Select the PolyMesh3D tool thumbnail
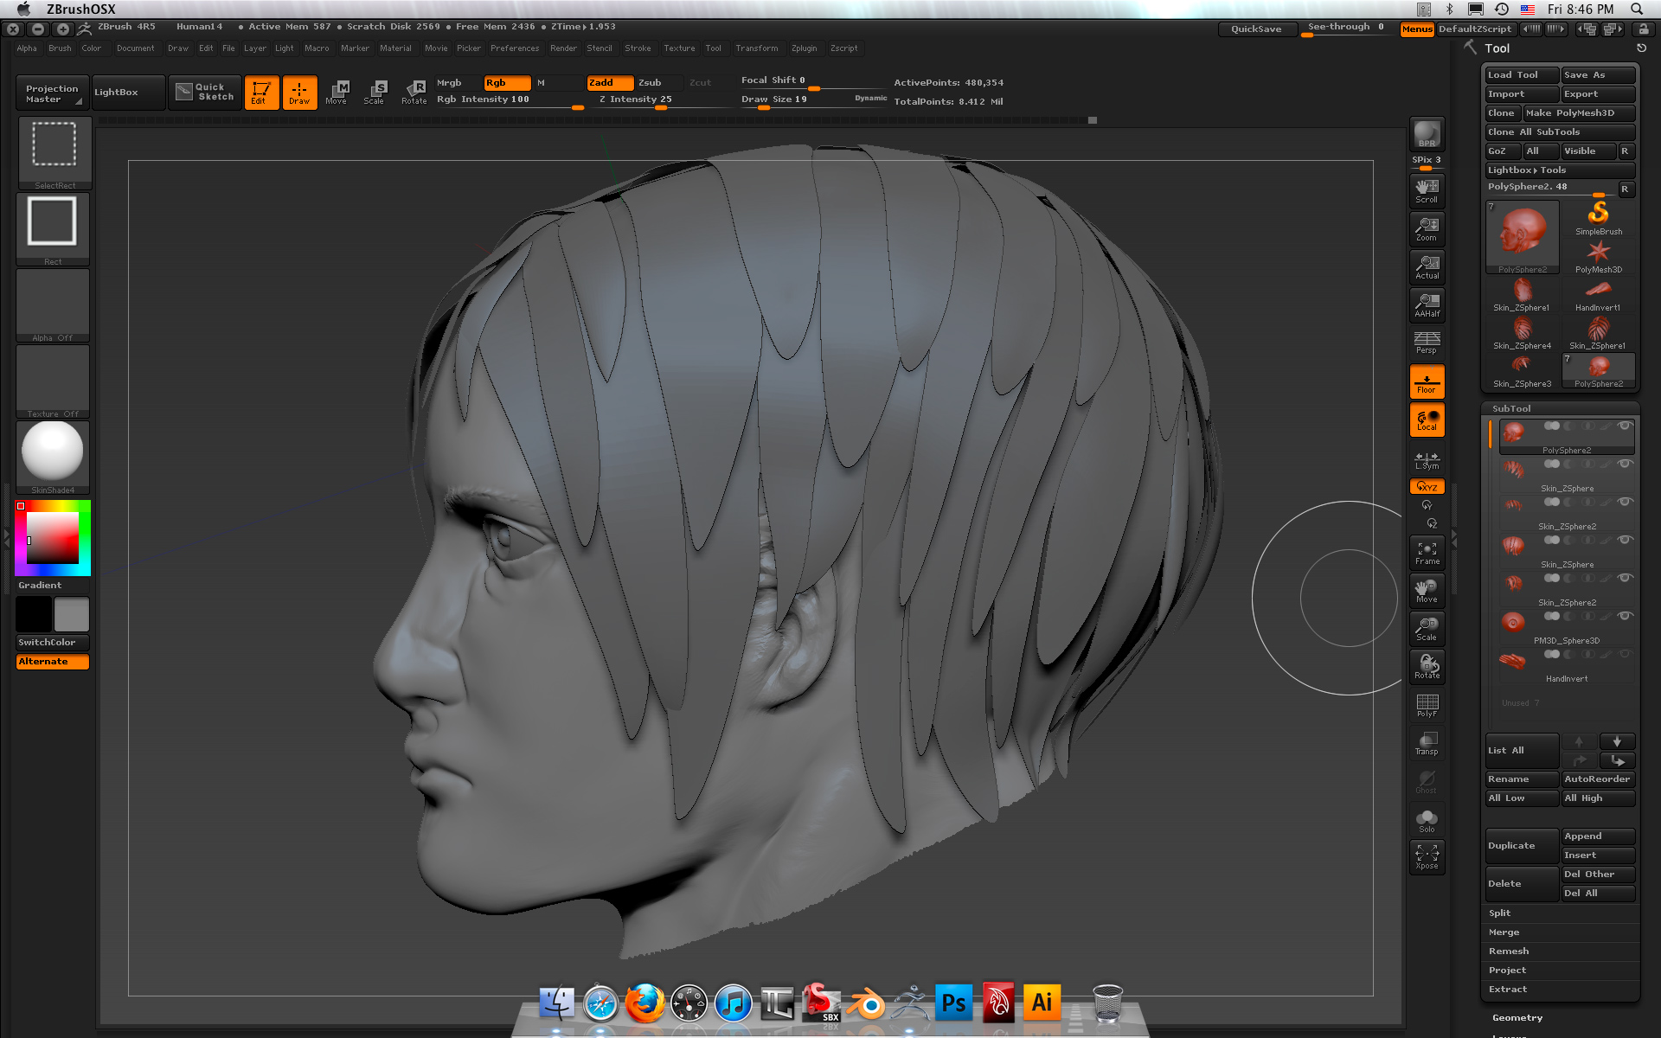 tap(1599, 256)
